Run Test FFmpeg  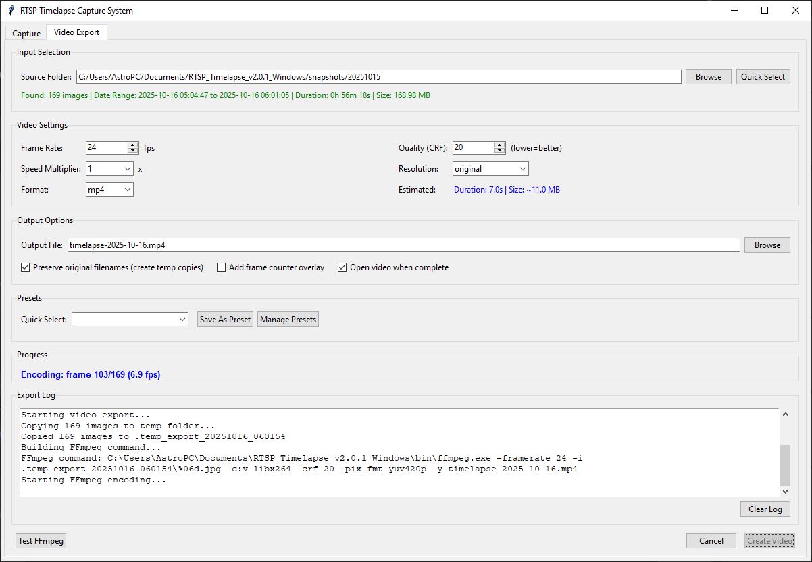click(41, 540)
